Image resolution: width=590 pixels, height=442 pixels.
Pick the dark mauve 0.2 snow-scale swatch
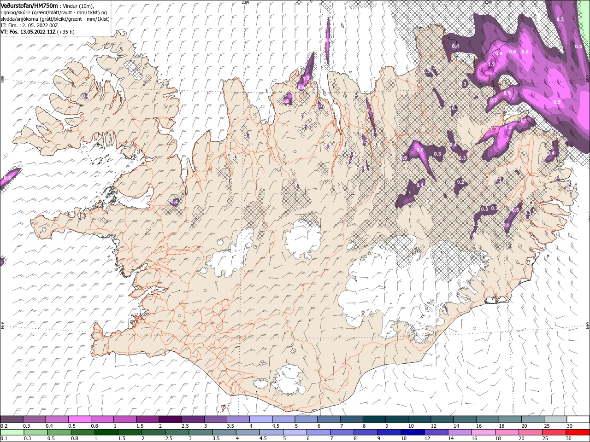[x=12, y=419]
